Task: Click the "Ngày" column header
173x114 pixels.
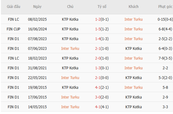Action: [x=37, y=7]
